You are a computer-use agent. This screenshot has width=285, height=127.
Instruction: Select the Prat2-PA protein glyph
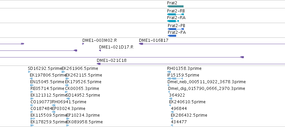point(172,36)
